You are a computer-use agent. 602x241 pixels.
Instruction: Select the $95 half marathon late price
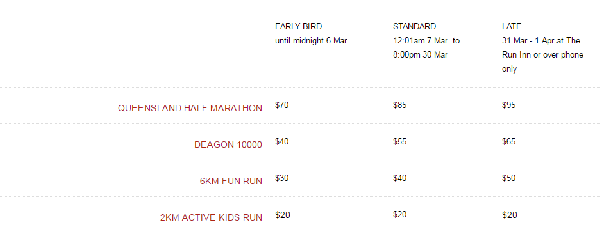pos(508,105)
